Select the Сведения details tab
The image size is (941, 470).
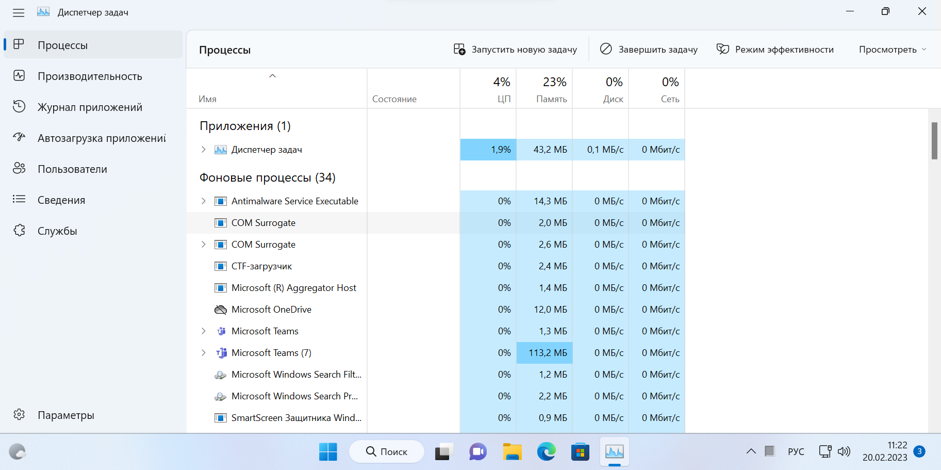click(61, 200)
